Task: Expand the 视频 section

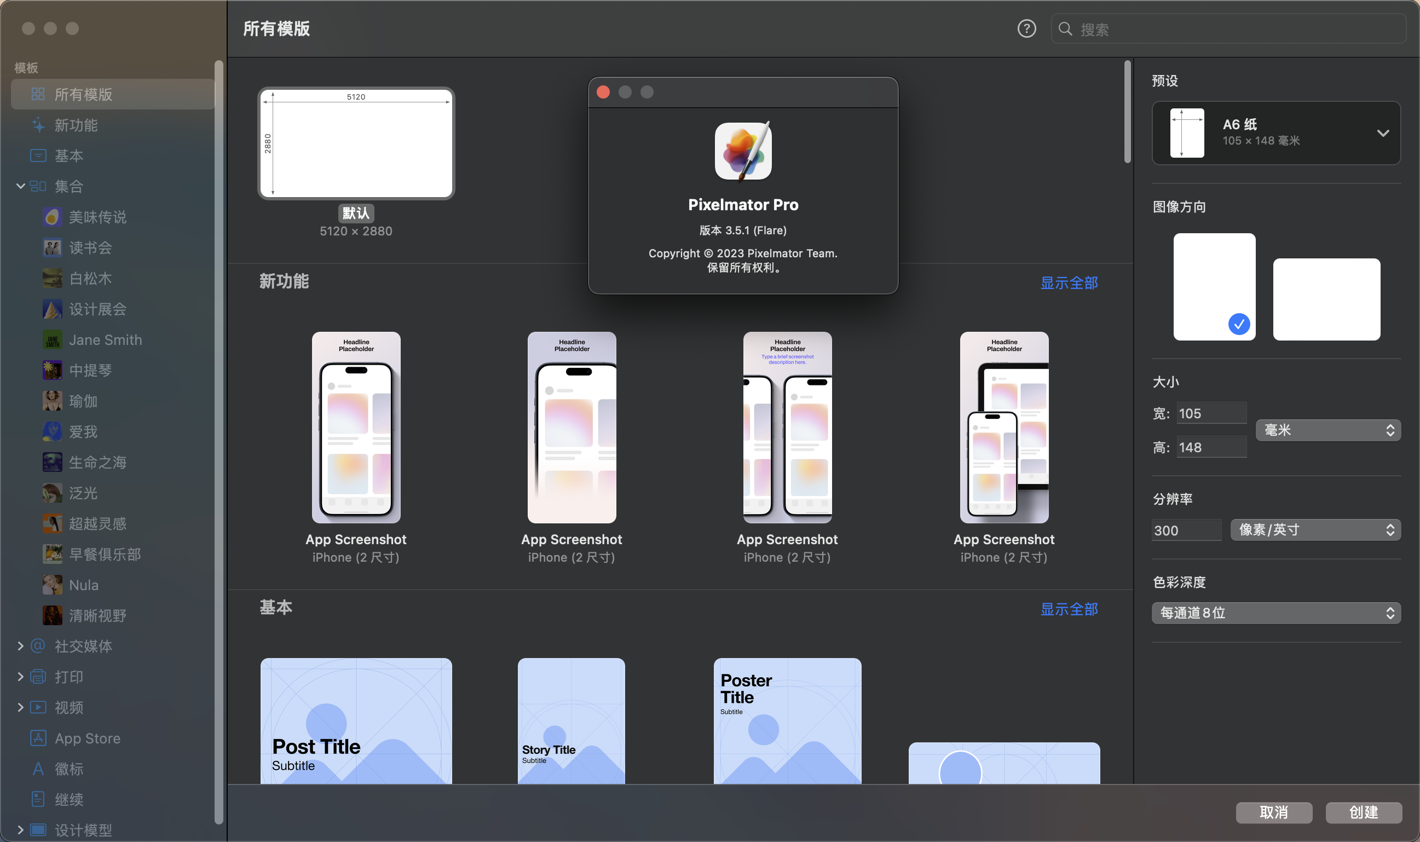Action: [20, 707]
